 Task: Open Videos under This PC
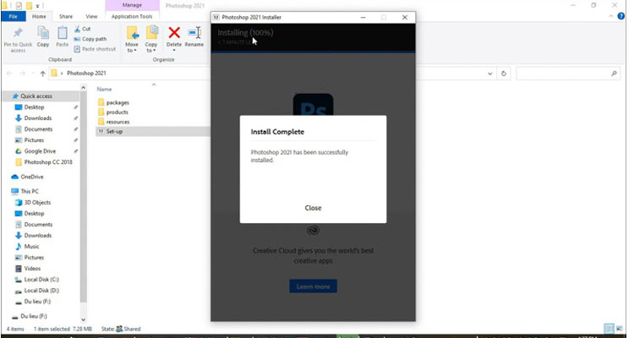click(32, 268)
